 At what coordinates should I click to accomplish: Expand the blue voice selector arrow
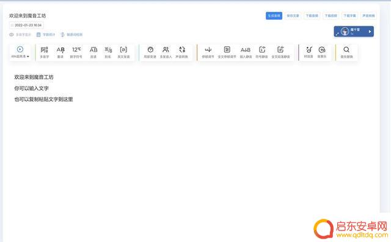(x=370, y=32)
